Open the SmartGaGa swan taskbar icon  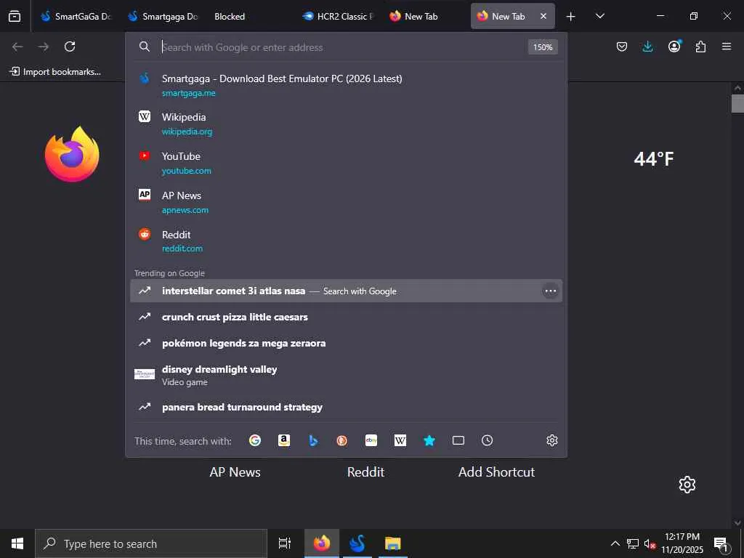pyautogui.click(x=357, y=543)
